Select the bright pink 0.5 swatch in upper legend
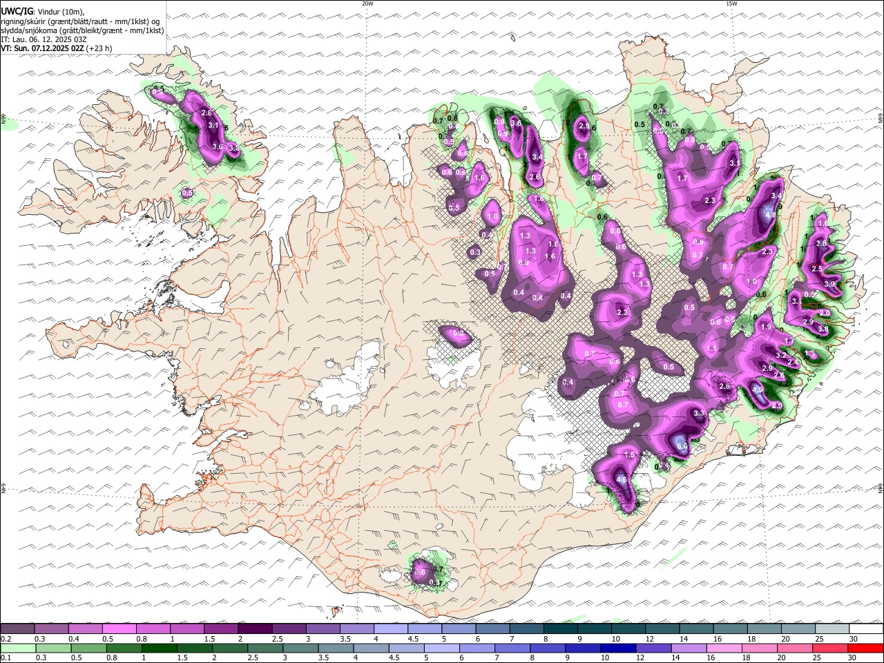 (x=119, y=628)
